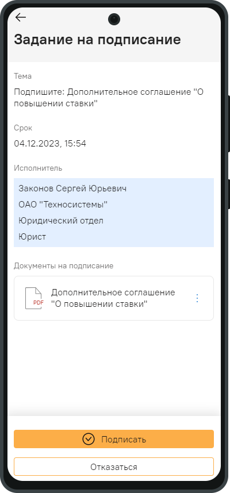Click the 'Тема' field label
This screenshot has width=230, height=493.
[22, 76]
